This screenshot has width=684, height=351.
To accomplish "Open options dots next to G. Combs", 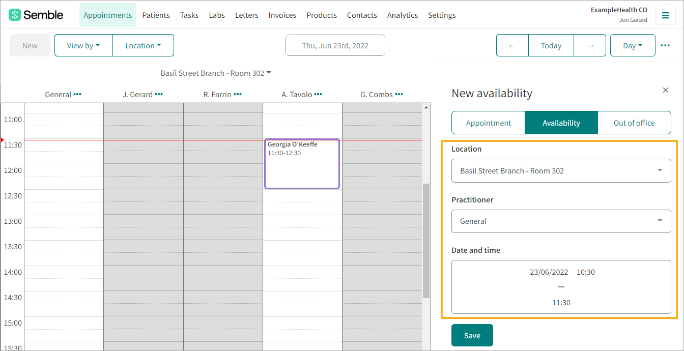I will 399,94.
